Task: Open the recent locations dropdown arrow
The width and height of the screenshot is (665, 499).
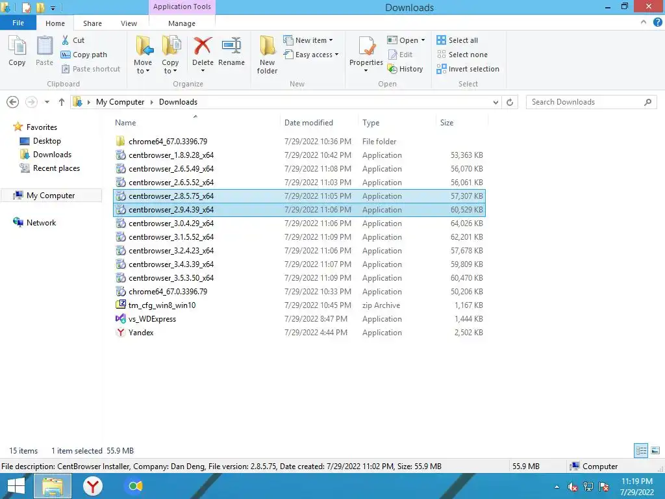Action: 47,102
